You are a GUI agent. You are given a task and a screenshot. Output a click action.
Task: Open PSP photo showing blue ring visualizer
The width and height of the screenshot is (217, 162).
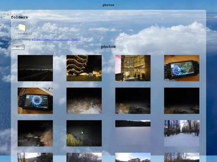35,101
